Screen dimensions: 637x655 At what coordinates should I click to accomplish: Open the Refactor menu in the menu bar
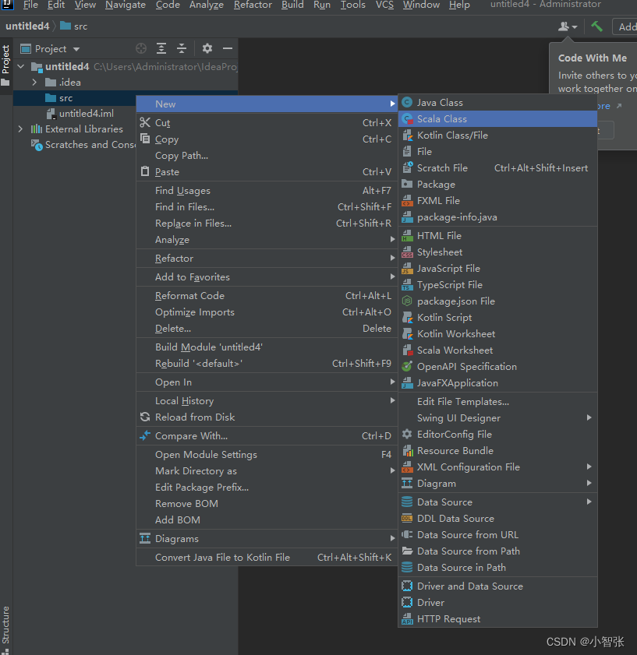253,5
